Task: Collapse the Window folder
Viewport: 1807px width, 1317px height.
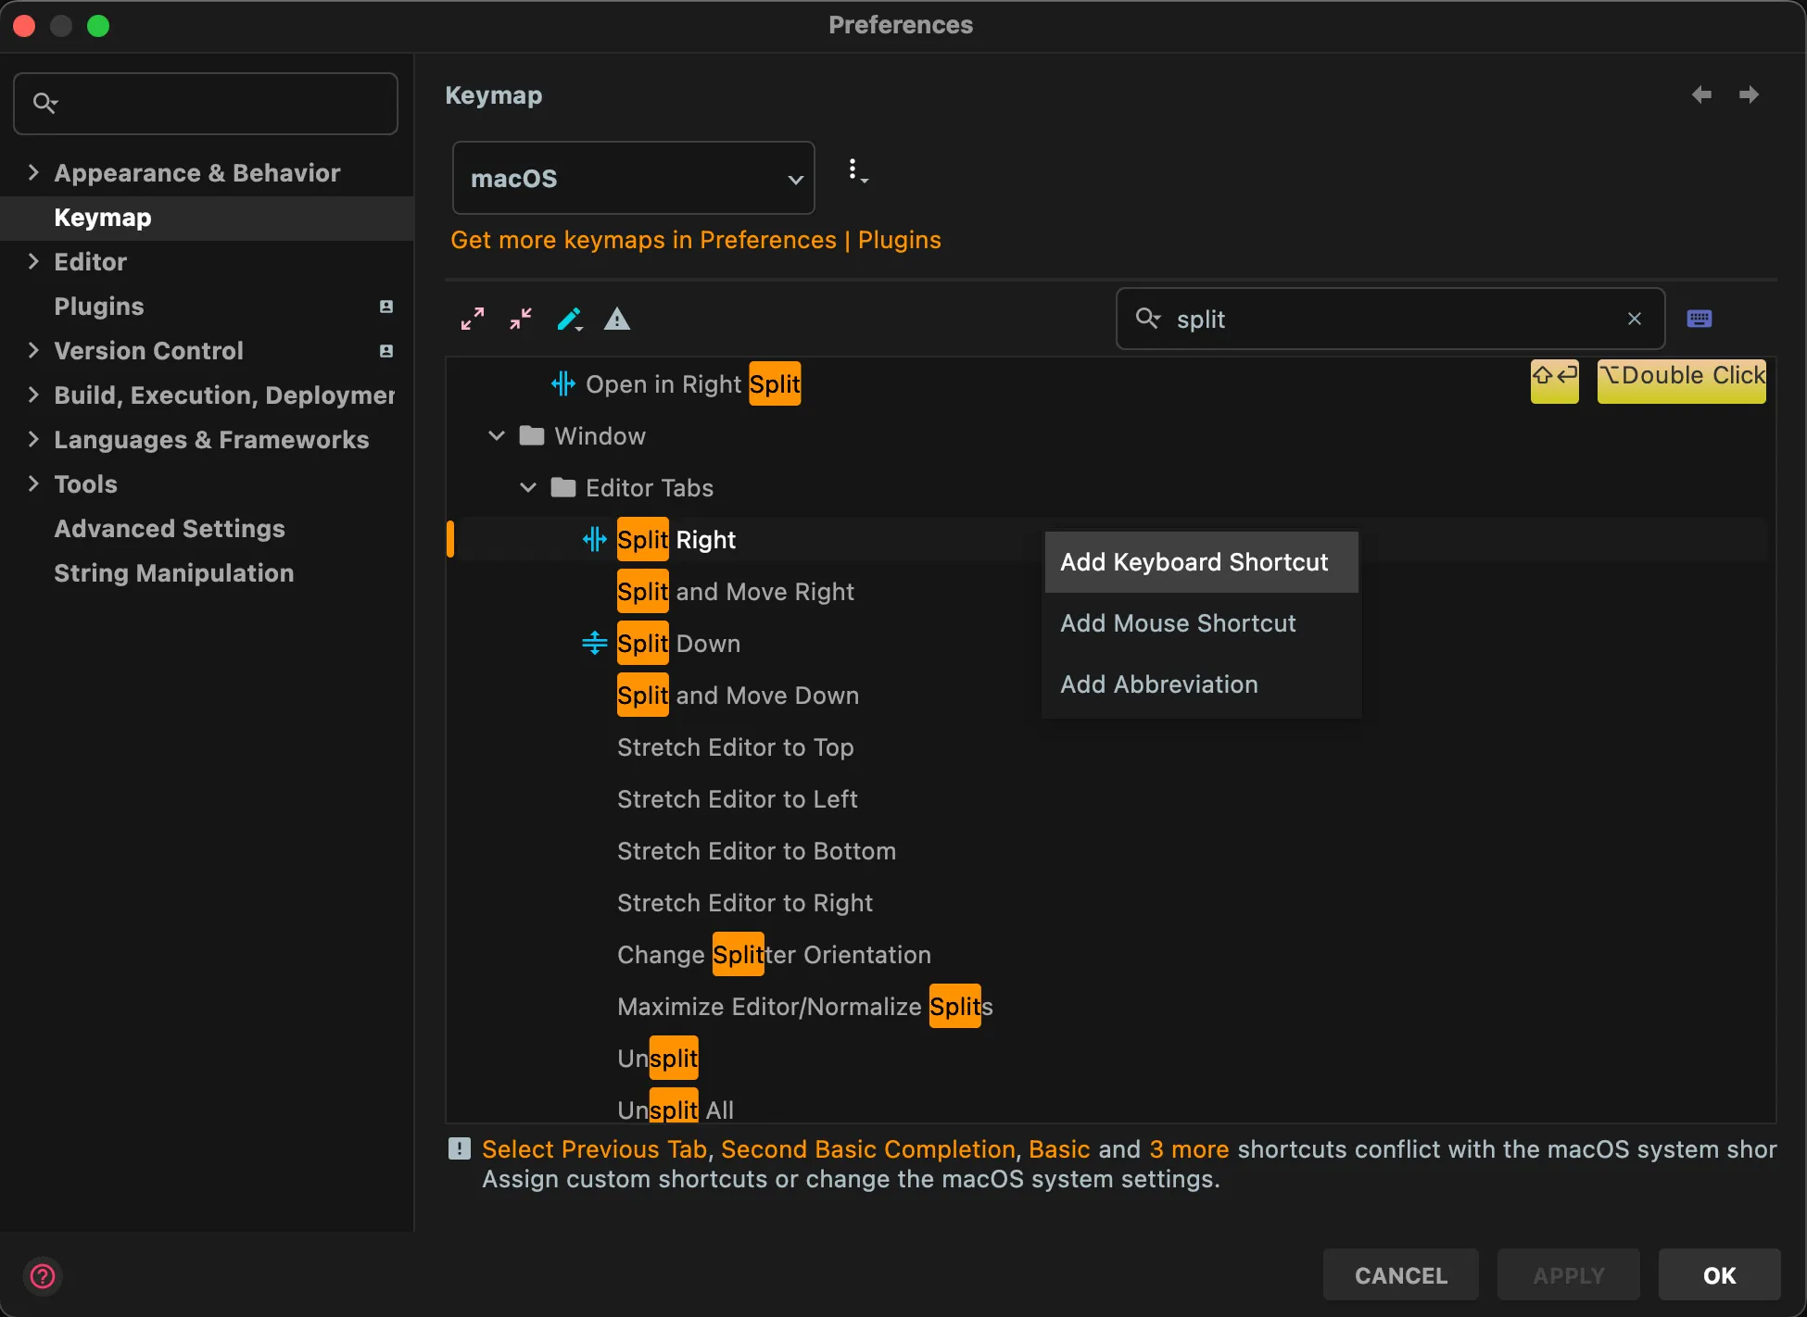Action: point(497,435)
